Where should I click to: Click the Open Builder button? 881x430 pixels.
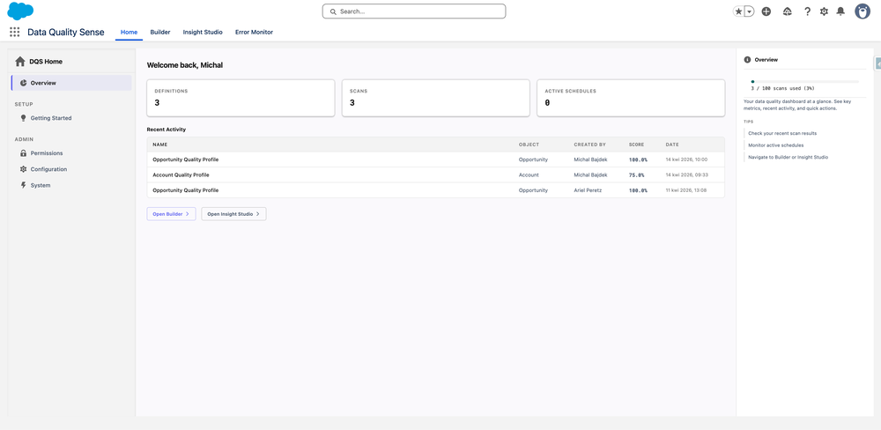(x=172, y=214)
